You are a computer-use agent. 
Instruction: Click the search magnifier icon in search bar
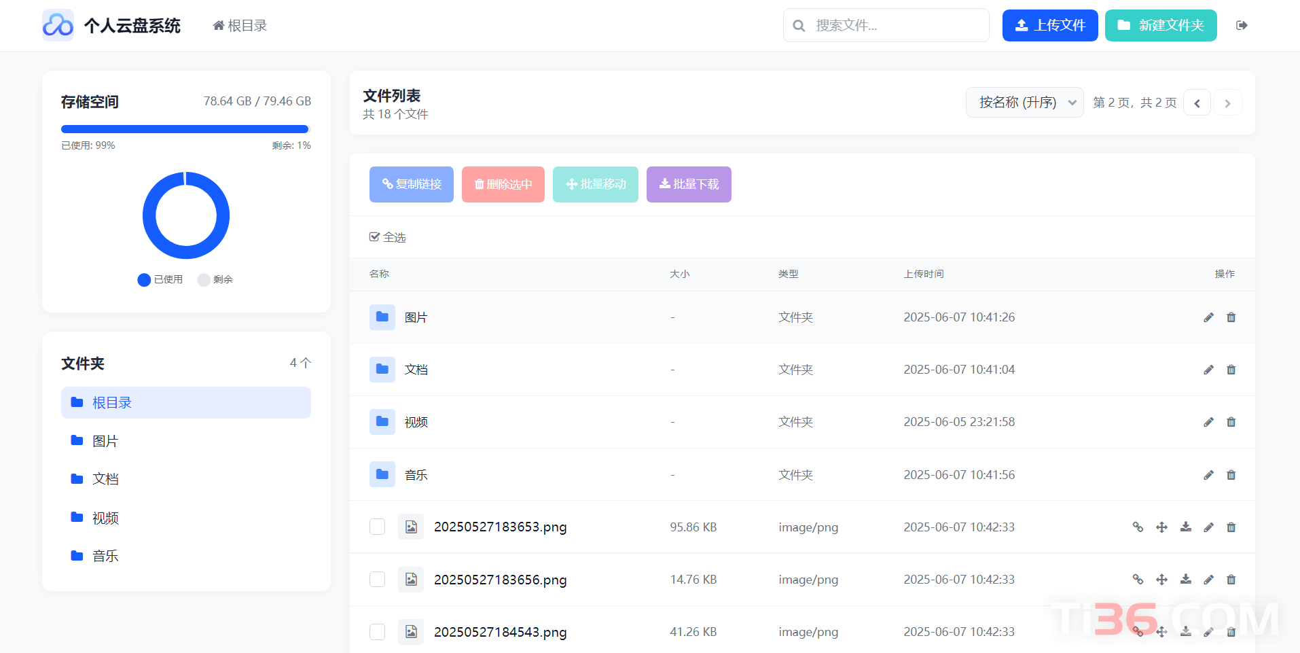point(799,25)
